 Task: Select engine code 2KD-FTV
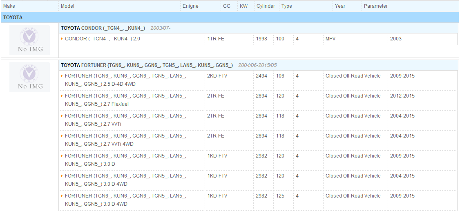tap(217, 76)
